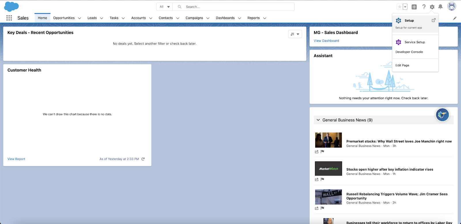Screen dimensions: 461x224
Task: Open the App Launcher grid icon
Action: [9, 18]
